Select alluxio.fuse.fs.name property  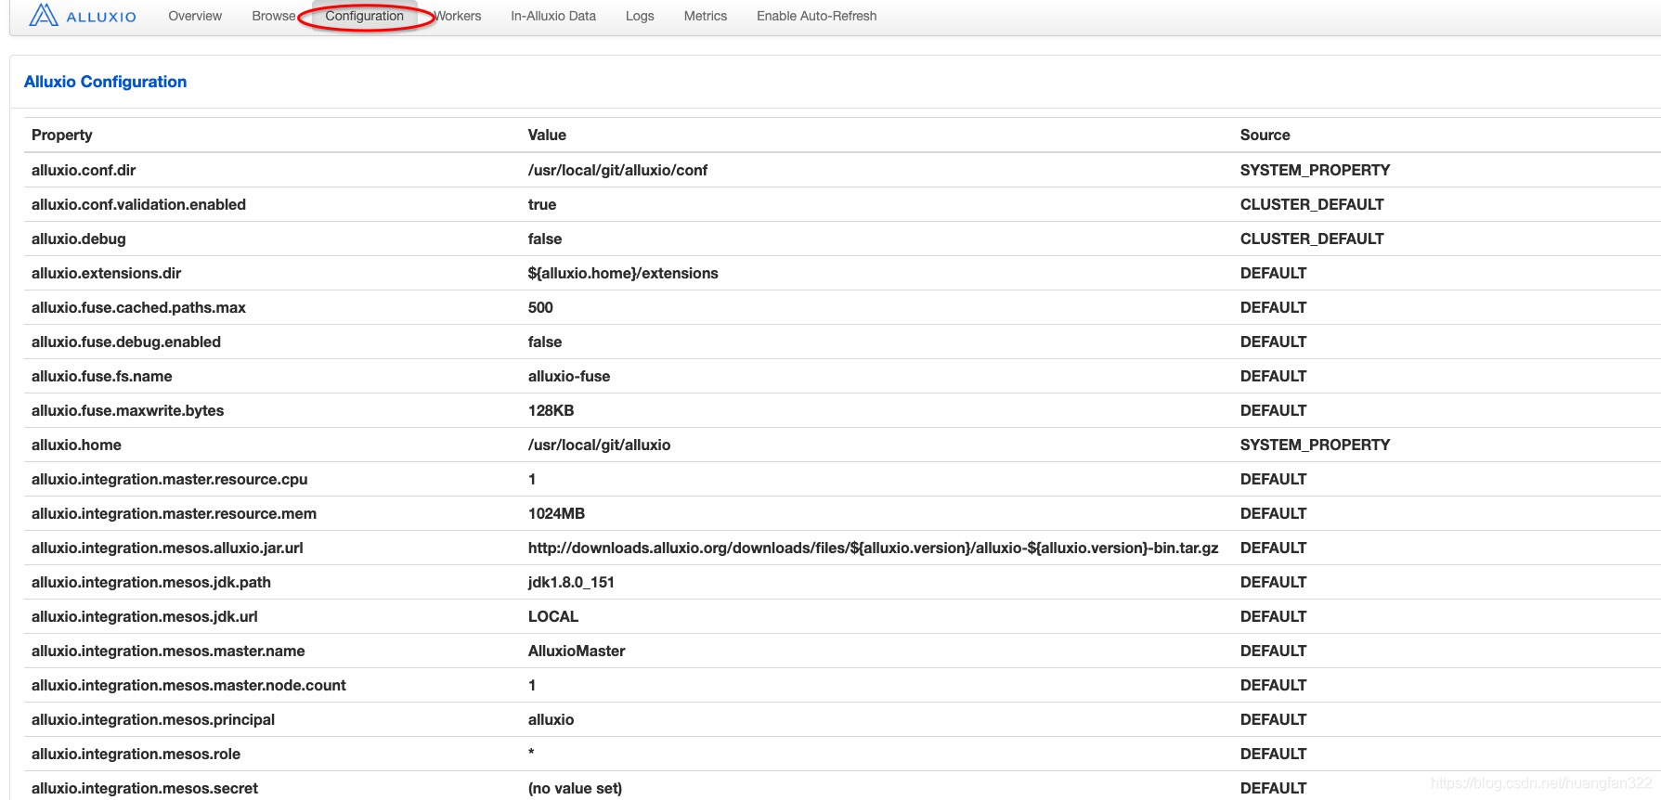coord(102,376)
